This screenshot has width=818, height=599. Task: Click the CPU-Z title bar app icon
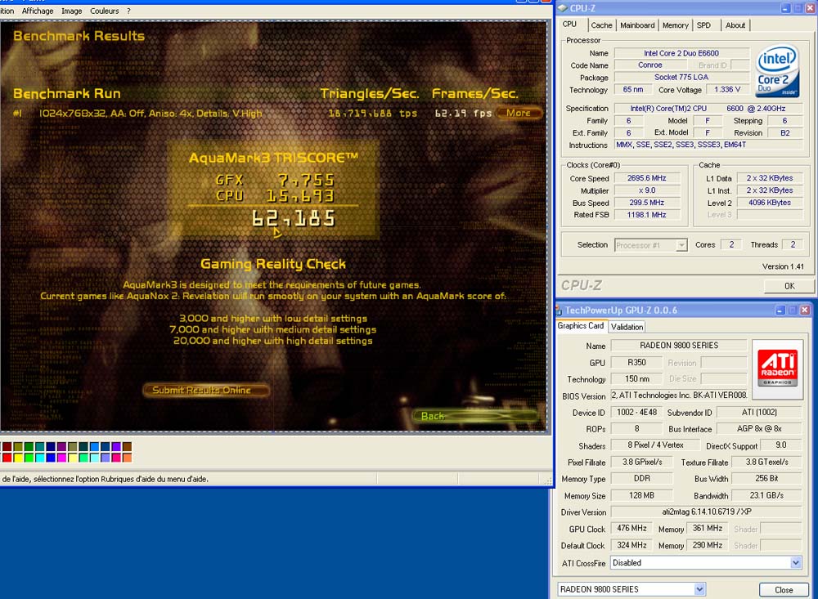point(563,8)
